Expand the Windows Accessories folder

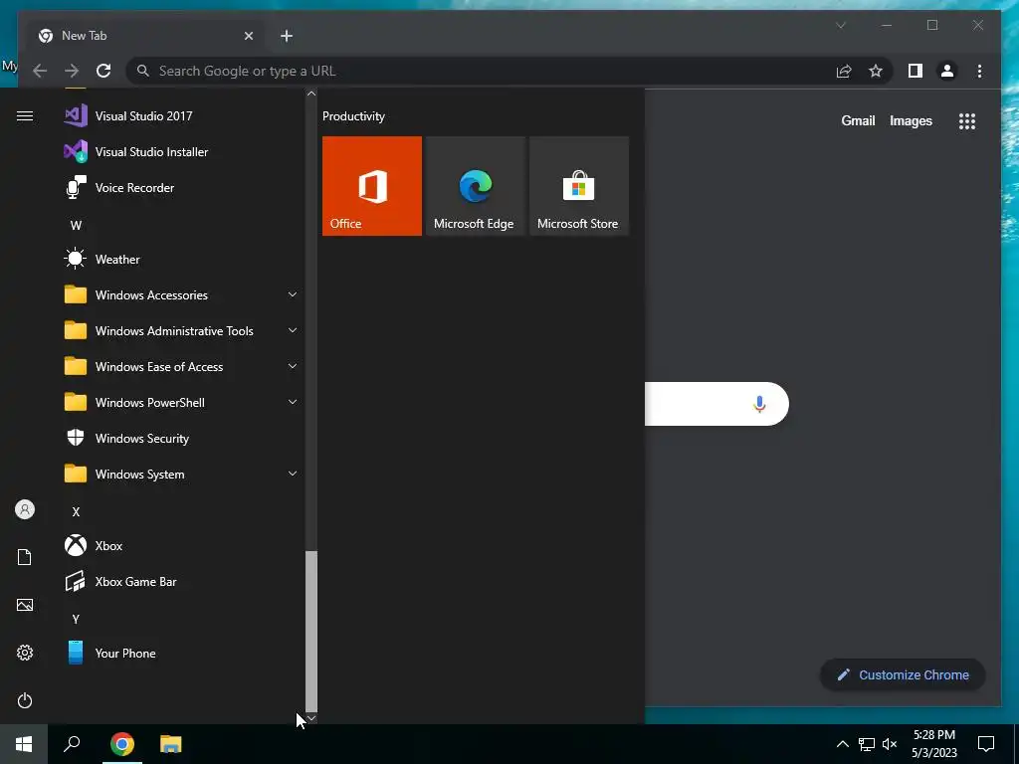[x=181, y=294]
